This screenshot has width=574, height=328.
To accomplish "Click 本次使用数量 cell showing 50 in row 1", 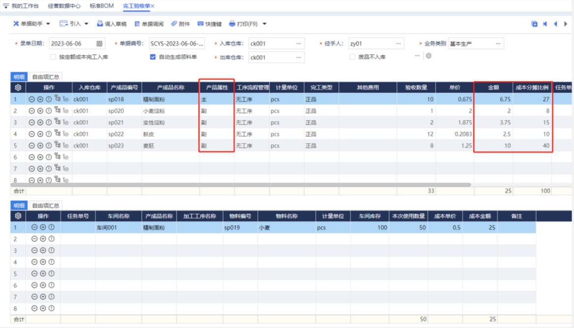I will pos(408,228).
